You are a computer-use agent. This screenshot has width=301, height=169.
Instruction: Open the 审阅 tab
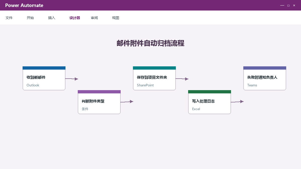[x=94, y=18]
